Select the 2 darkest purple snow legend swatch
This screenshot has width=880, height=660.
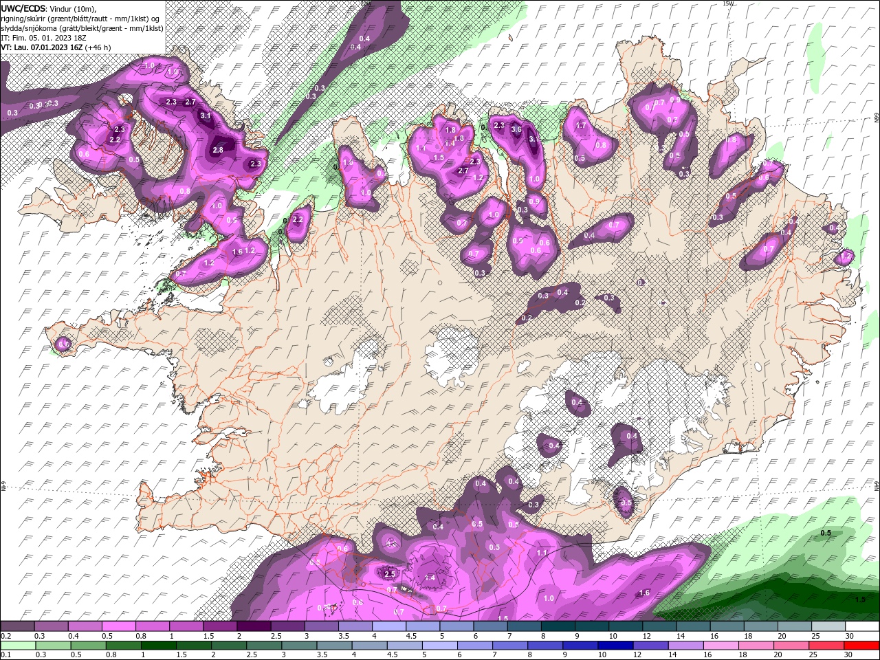point(254,627)
